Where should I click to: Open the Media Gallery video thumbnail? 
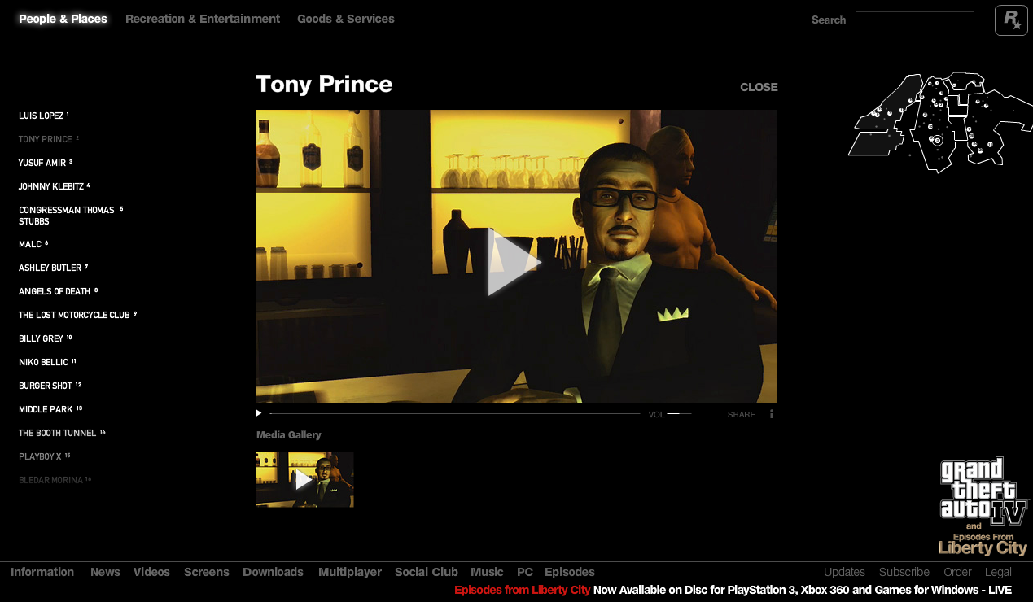[x=304, y=480]
